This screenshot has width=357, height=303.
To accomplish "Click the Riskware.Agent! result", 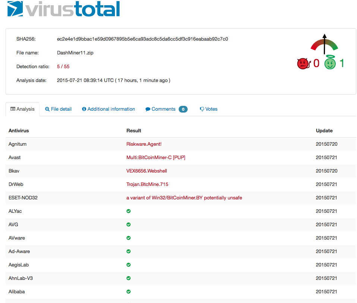I will click(x=144, y=144).
